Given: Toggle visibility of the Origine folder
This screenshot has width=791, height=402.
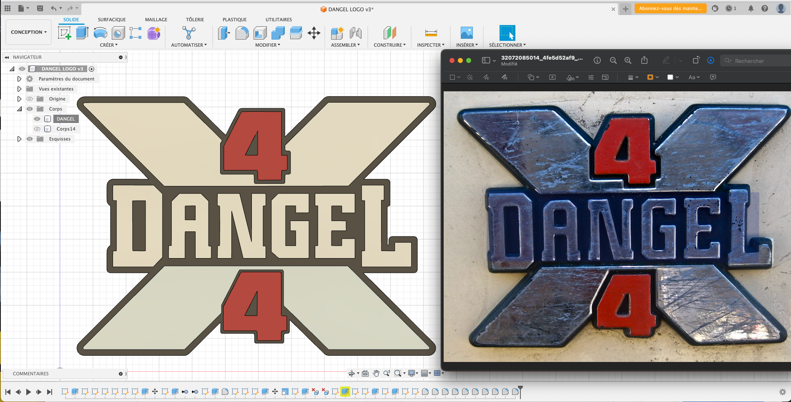Looking at the screenshot, I should click(x=30, y=99).
